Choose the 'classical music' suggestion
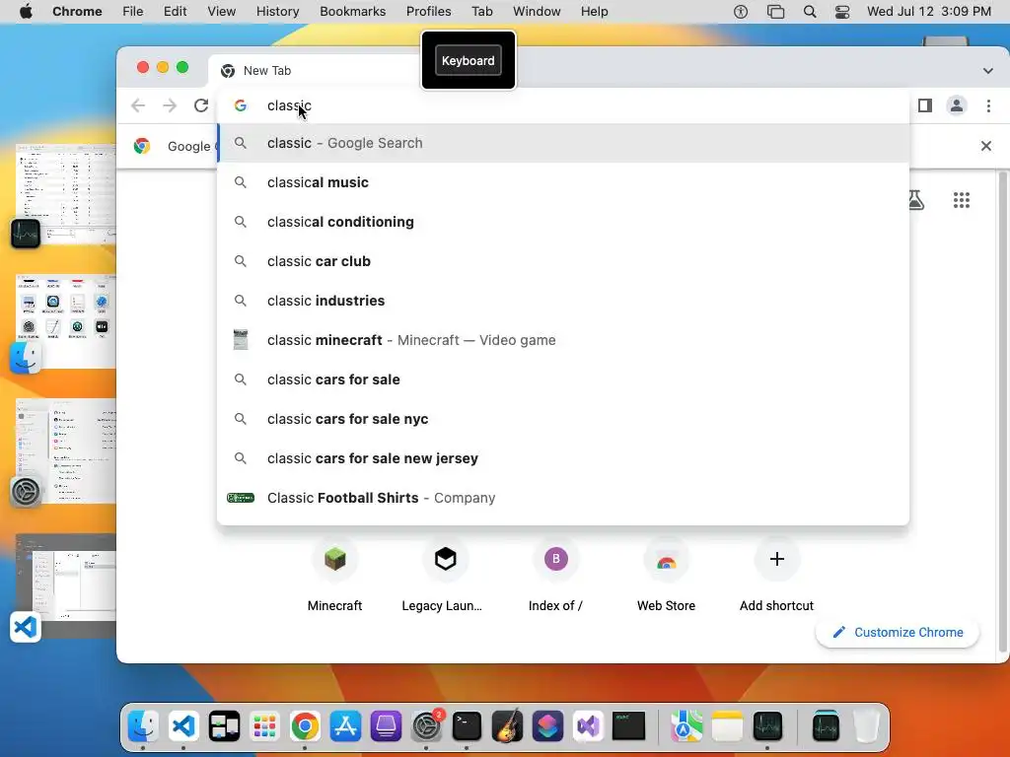1010x757 pixels. pyautogui.click(x=563, y=182)
